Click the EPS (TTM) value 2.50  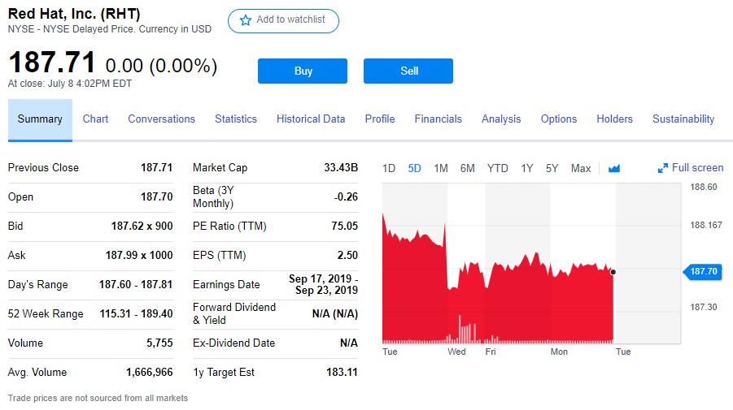point(347,256)
